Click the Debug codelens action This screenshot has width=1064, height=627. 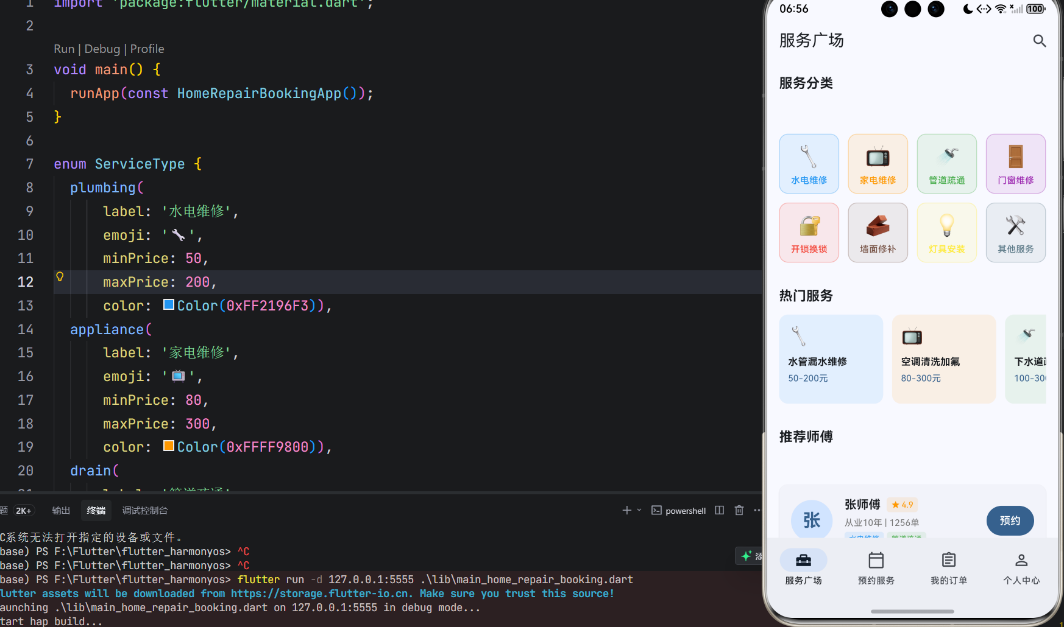coord(102,49)
